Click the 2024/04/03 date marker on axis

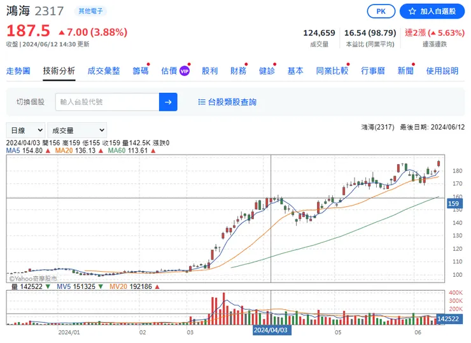coord(272,330)
